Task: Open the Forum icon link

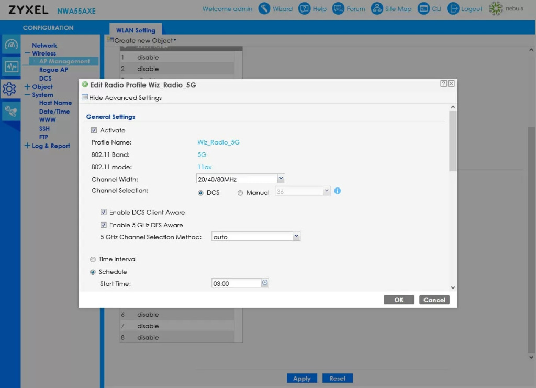Action: pyautogui.click(x=338, y=9)
